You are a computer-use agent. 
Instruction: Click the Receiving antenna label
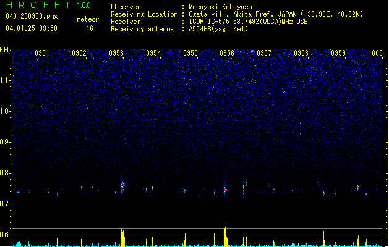[x=142, y=29]
